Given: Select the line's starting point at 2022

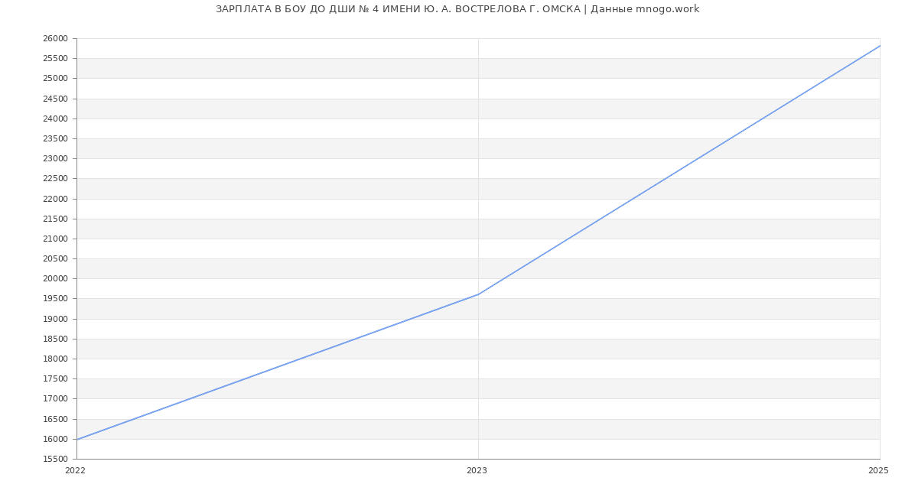Looking at the screenshot, I should tap(77, 440).
